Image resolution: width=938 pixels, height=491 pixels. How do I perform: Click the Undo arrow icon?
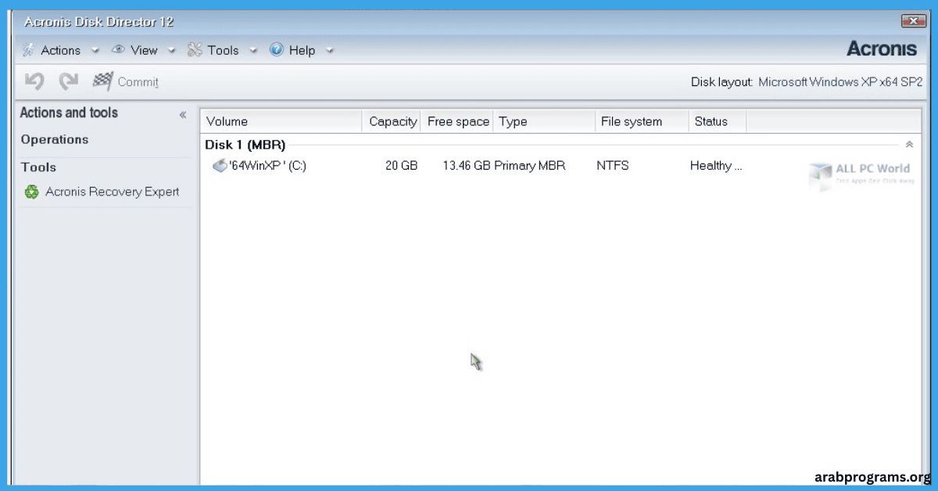point(34,81)
